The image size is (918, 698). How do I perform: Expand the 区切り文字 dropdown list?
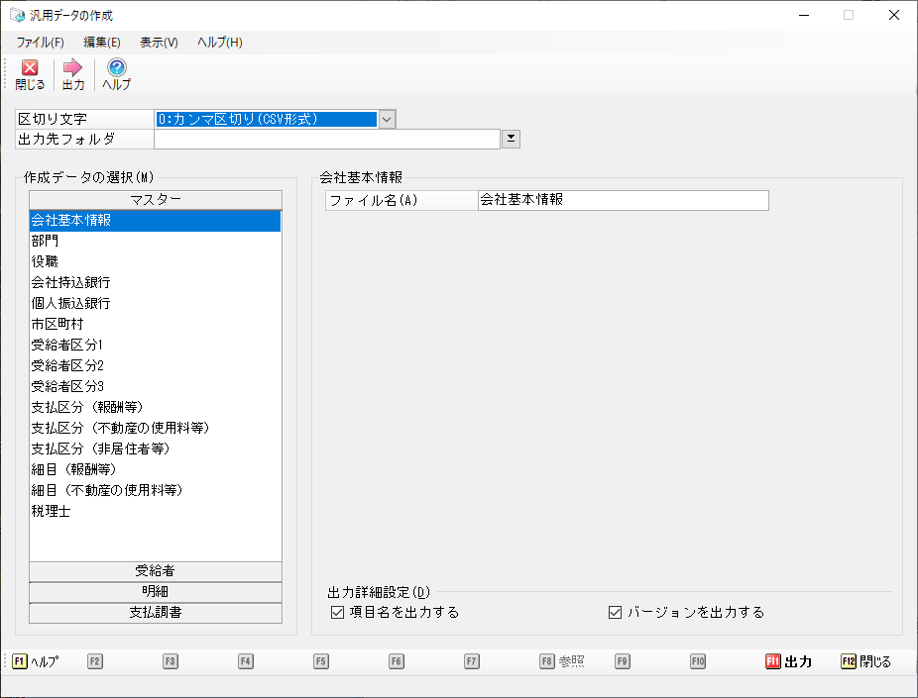387,119
